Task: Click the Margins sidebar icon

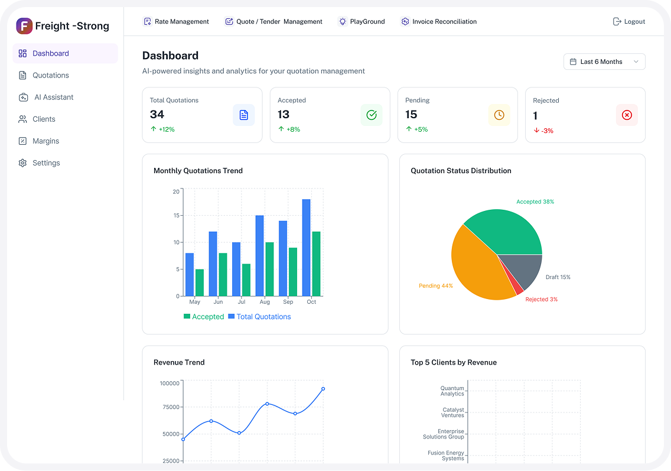Action: 22,141
